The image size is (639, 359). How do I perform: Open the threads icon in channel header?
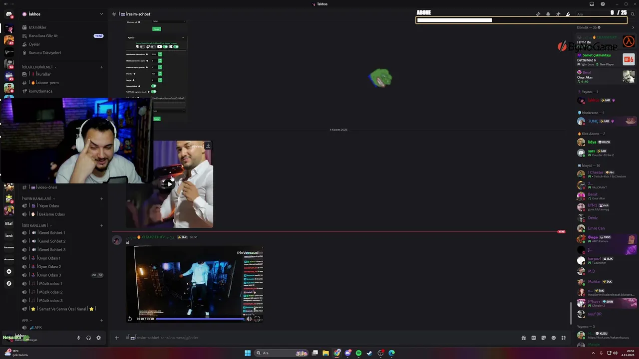pos(538,14)
